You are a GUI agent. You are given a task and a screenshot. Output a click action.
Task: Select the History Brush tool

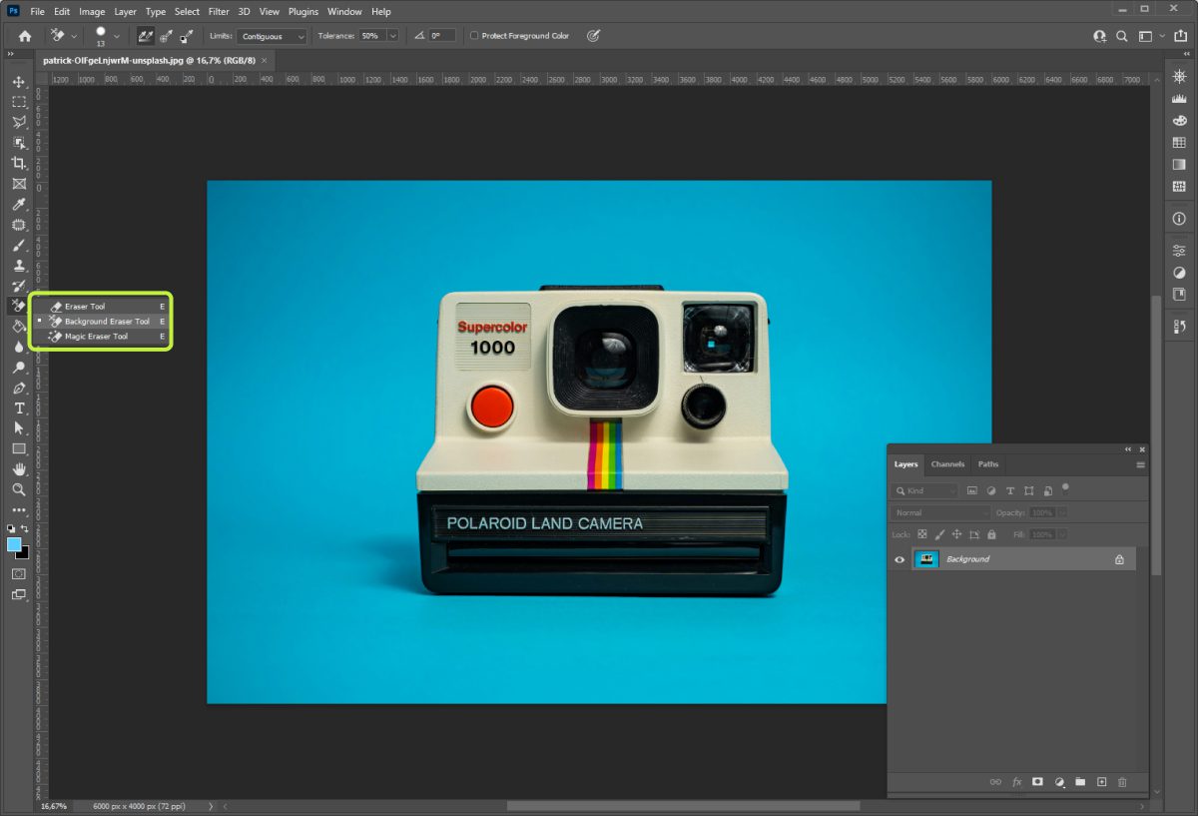pyautogui.click(x=19, y=286)
